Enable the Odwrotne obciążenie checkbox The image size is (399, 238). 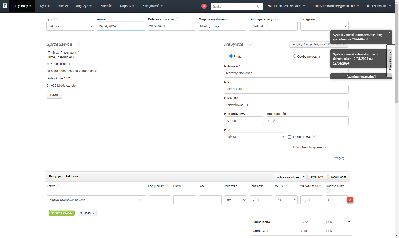[x=289, y=147]
